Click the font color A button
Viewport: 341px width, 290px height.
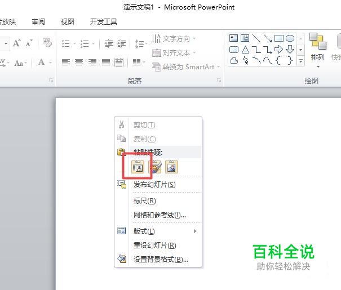click(x=41, y=63)
